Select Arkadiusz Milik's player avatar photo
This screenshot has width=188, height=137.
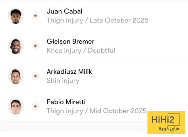[16, 76]
